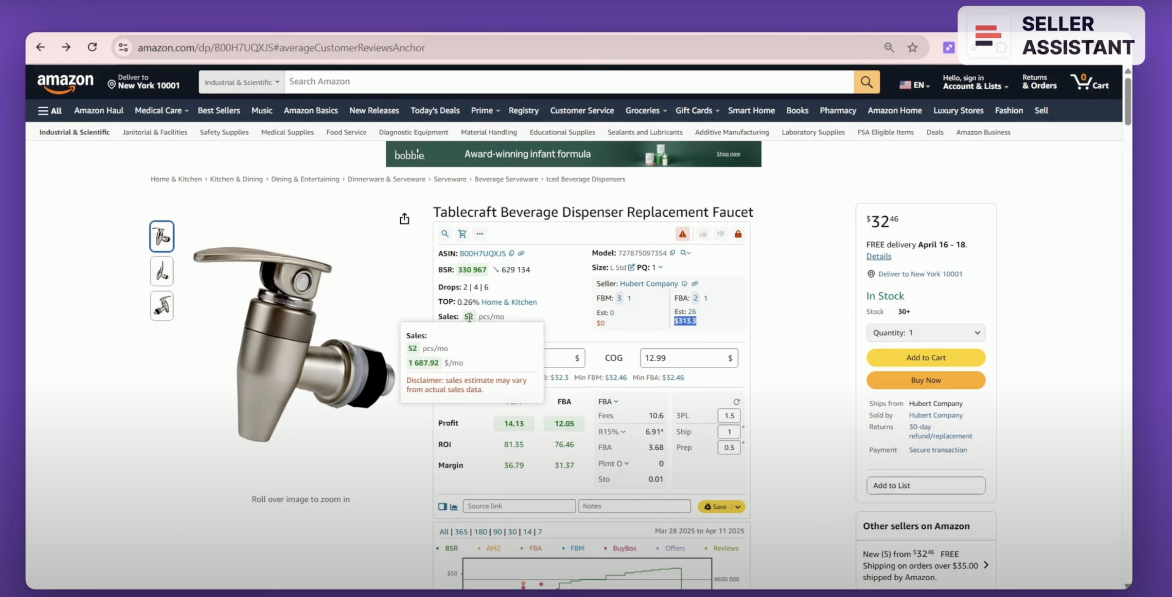
Task: Open the Seller Assistant cart icon
Action: 462,233
